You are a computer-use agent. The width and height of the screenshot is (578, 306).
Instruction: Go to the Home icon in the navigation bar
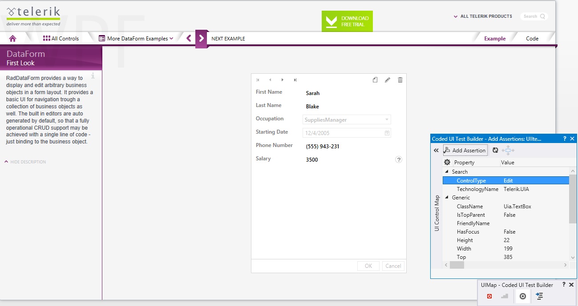tap(12, 39)
